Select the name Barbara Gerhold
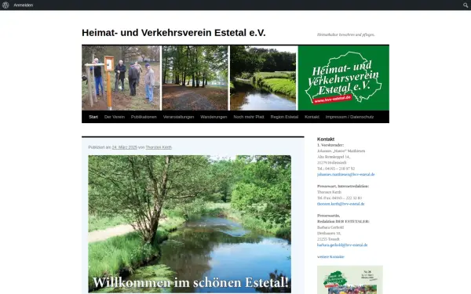The image size is (471, 294). (x=330, y=227)
